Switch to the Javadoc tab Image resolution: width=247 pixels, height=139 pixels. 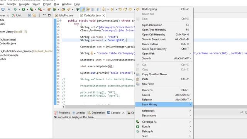(x=79, y=113)
